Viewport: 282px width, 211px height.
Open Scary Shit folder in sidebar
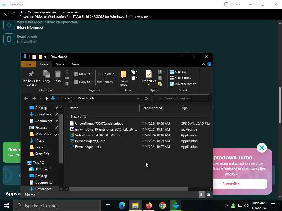pyautogui.click(x=42, y=154)
